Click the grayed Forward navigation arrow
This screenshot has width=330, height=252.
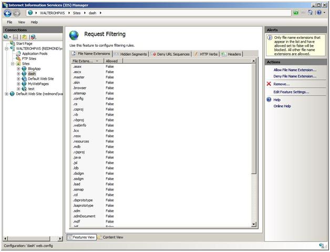17,13
